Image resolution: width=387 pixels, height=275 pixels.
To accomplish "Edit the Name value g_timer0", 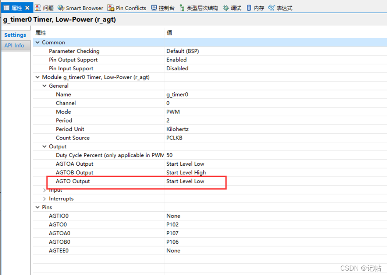I will click(x=177, y=94).
